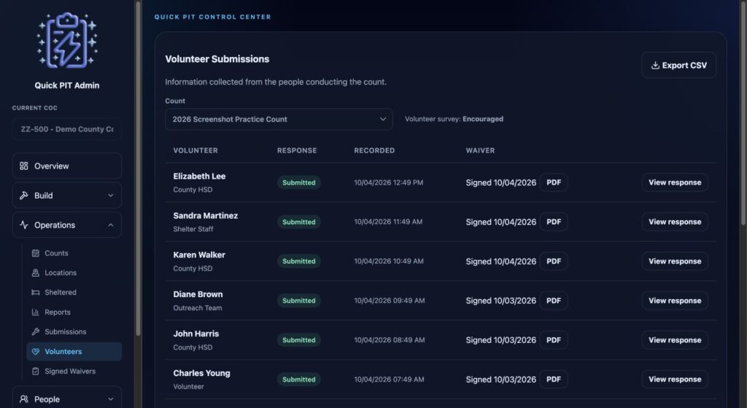This screenshot has height=408, width=747.
Task: Expand the Build menu chevron
Action: pos(111,196)
